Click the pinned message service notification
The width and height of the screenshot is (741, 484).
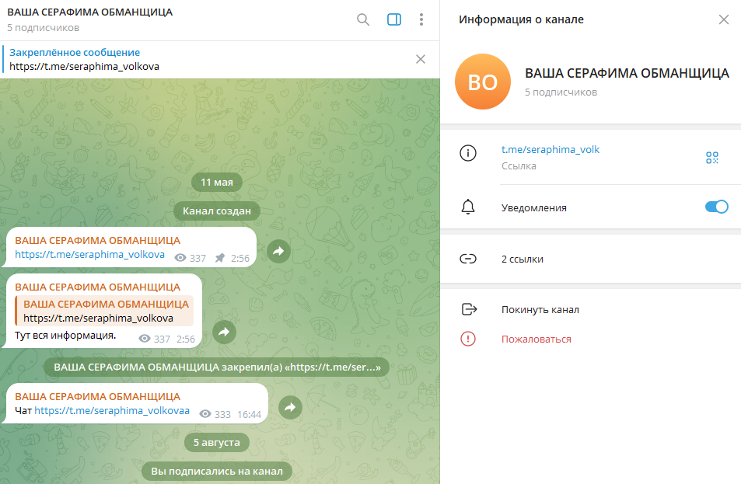(x=216, y=367)
